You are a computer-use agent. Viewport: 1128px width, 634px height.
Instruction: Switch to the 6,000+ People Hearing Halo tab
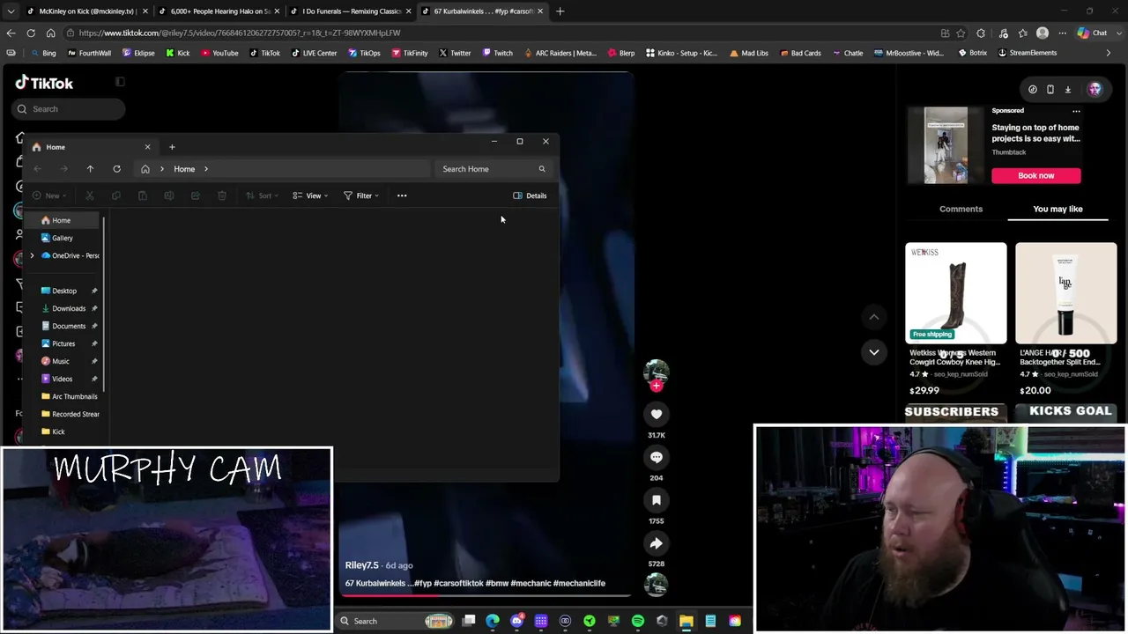click(x=218, y=11)
